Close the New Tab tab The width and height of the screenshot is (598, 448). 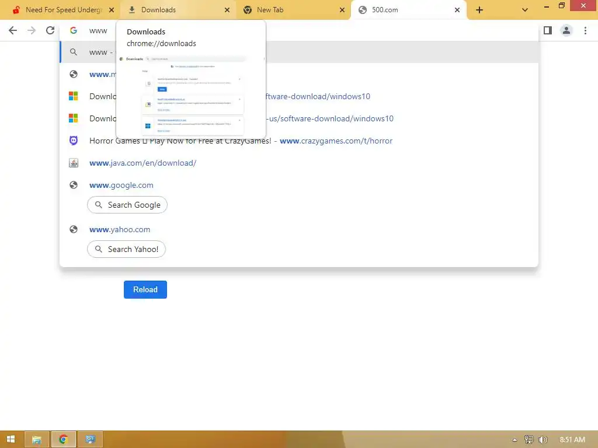coord(342,10)
